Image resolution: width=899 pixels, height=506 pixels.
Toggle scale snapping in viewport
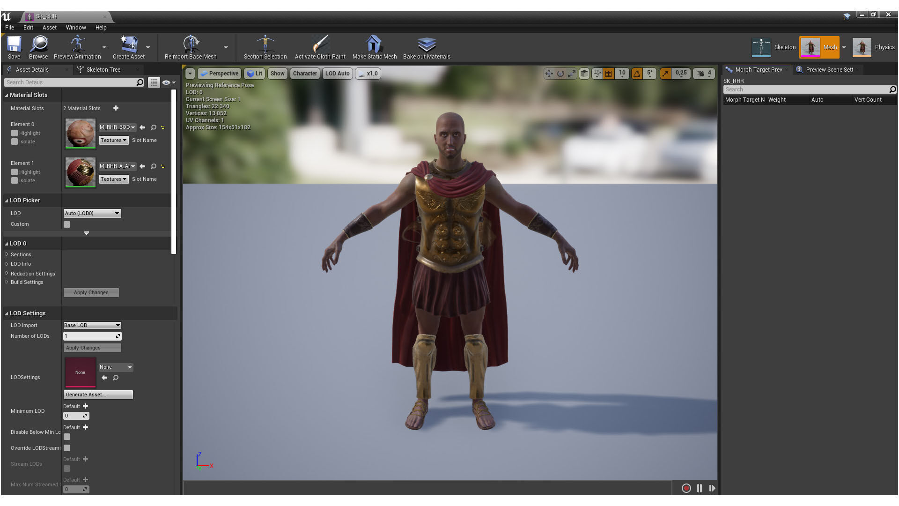pyautogui.click(x=665, y=74)
